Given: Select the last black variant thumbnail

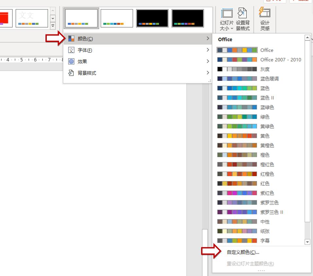Looking at the screenshot, I should coord(188,18).
